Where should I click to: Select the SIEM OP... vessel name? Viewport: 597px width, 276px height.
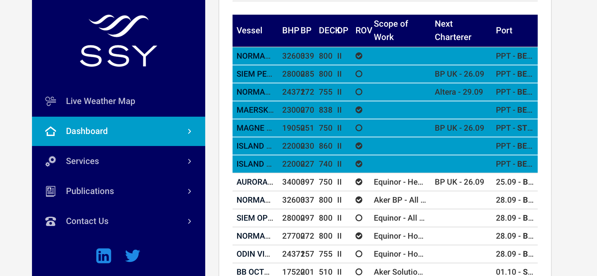pos(255,218)
